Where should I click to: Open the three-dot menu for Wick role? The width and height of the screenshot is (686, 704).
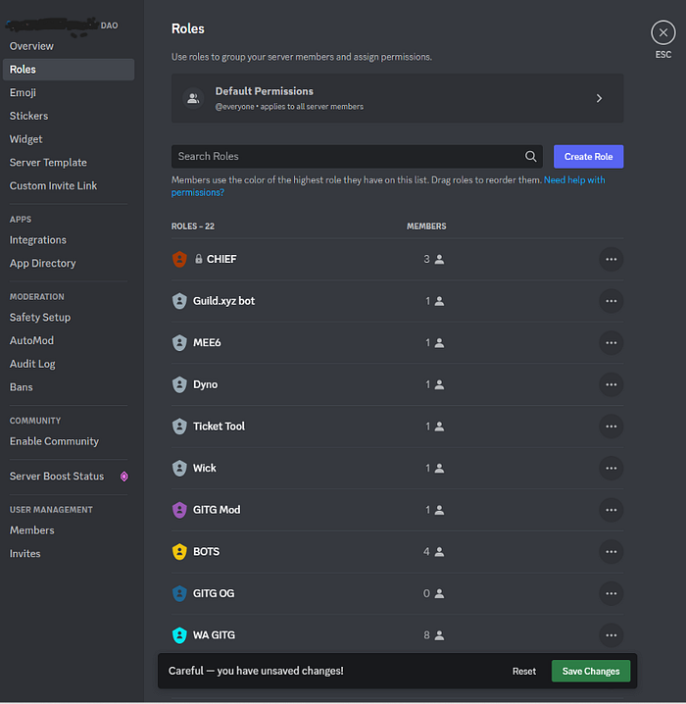pyautogui.click(x=612, y=468)
